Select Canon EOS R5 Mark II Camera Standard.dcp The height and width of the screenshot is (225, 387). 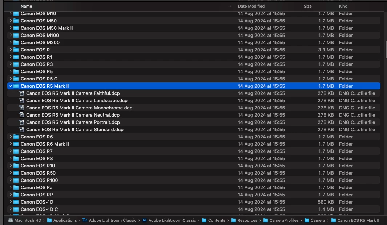(75, 129)
